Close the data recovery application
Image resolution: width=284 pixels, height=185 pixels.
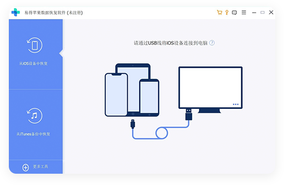271,12
